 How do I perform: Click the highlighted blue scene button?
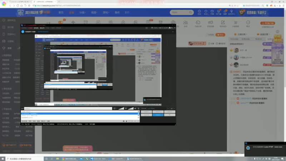[158, 115]
